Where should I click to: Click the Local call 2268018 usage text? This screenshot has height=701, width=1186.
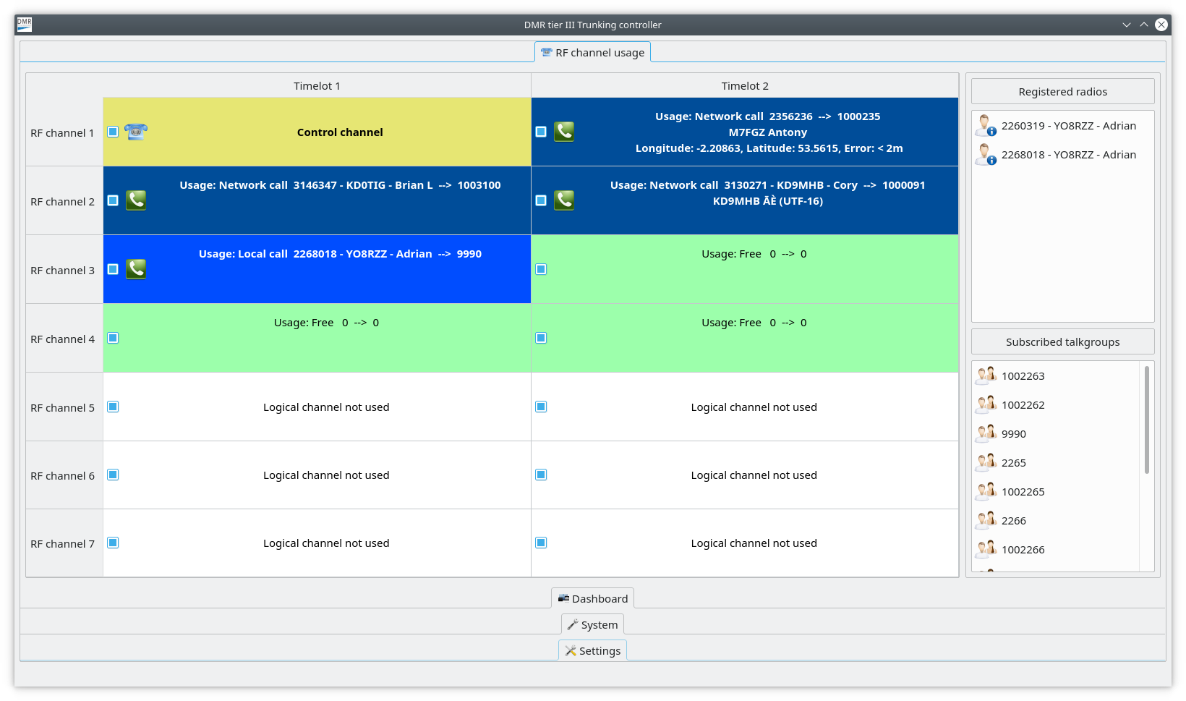tap(340, 254)
